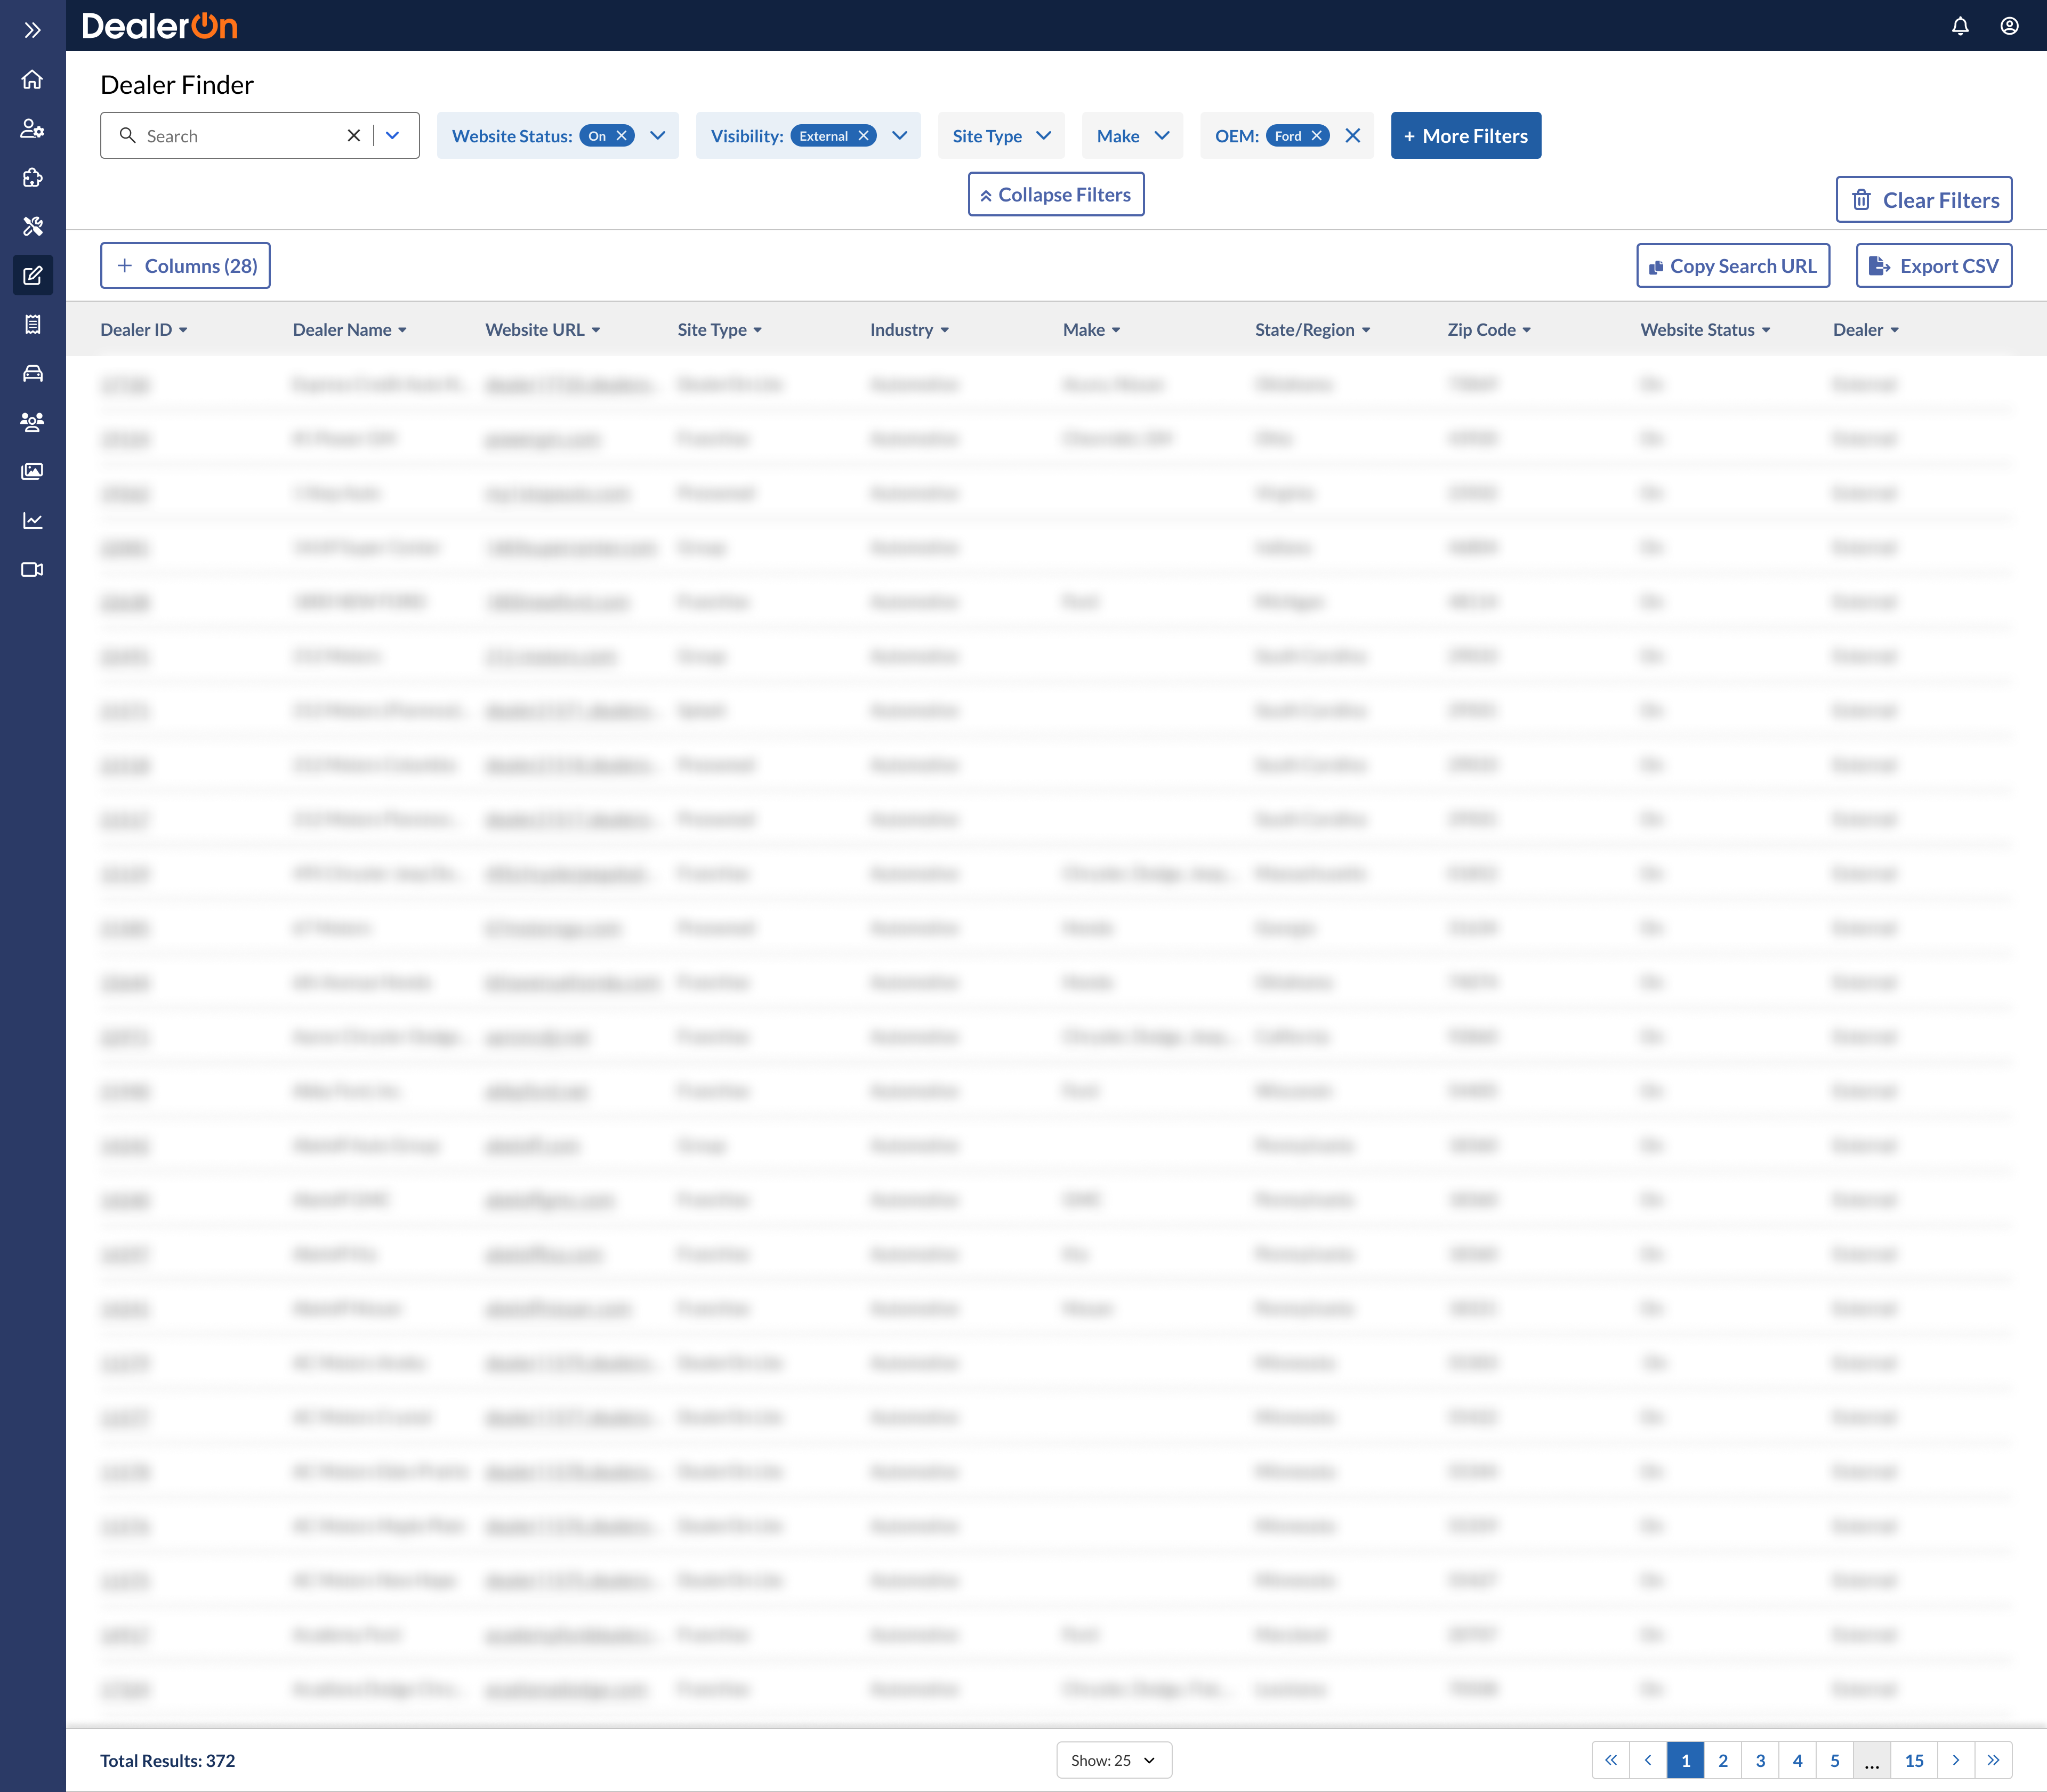Click the car inventory sidebar icon
The height and width of the screenshot is (1792, 2047).
32,373
